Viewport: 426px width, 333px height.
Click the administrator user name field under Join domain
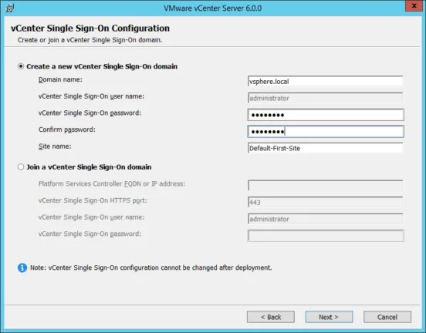(326, 219)
